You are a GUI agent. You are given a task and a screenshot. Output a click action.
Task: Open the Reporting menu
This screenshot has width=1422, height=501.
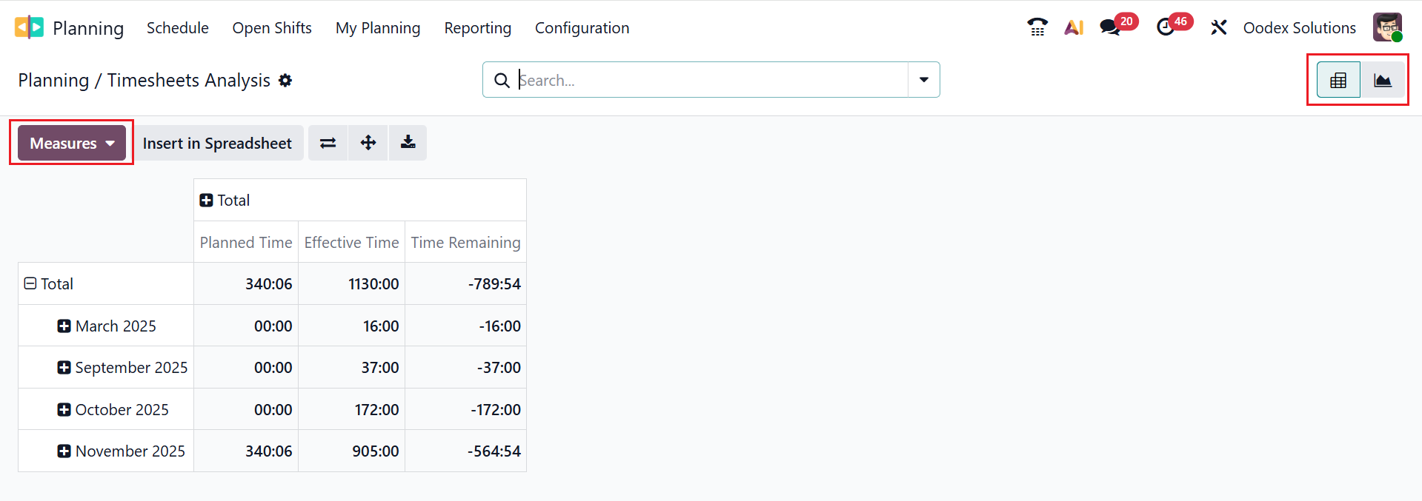477,28
